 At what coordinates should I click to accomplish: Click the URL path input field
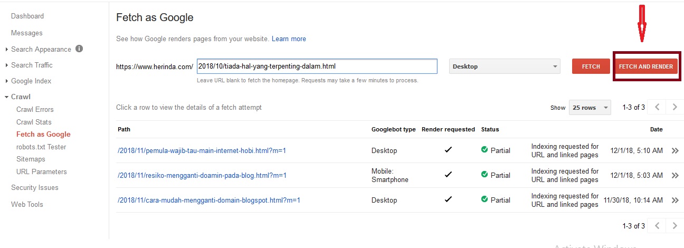click(x=317, y=66)
